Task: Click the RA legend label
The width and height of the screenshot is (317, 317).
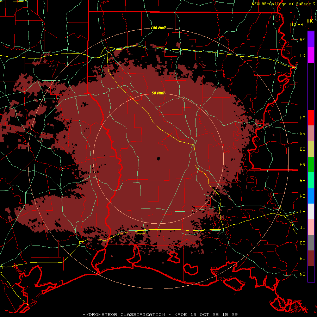Action: 302,181
